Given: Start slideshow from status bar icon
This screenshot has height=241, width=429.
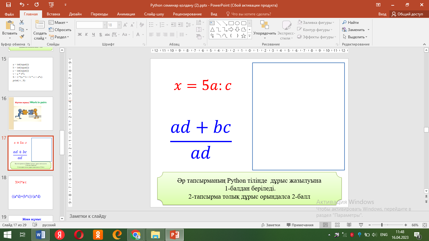Looking at the screenshot, I should [360, 225].
